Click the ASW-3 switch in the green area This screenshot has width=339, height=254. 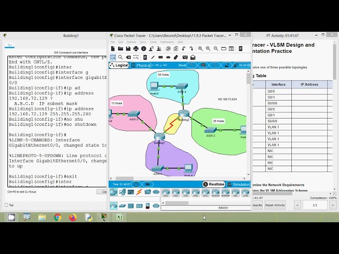(210, 130)
